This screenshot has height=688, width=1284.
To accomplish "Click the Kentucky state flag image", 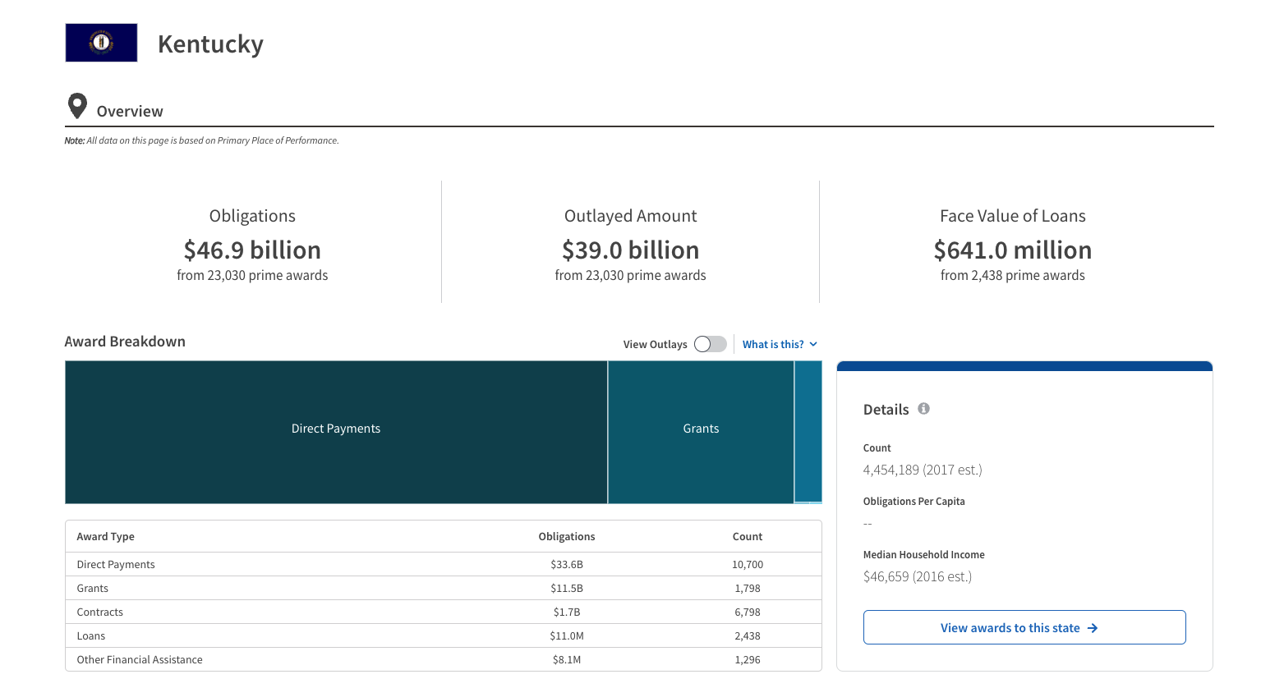I will (x=101, y=43).
